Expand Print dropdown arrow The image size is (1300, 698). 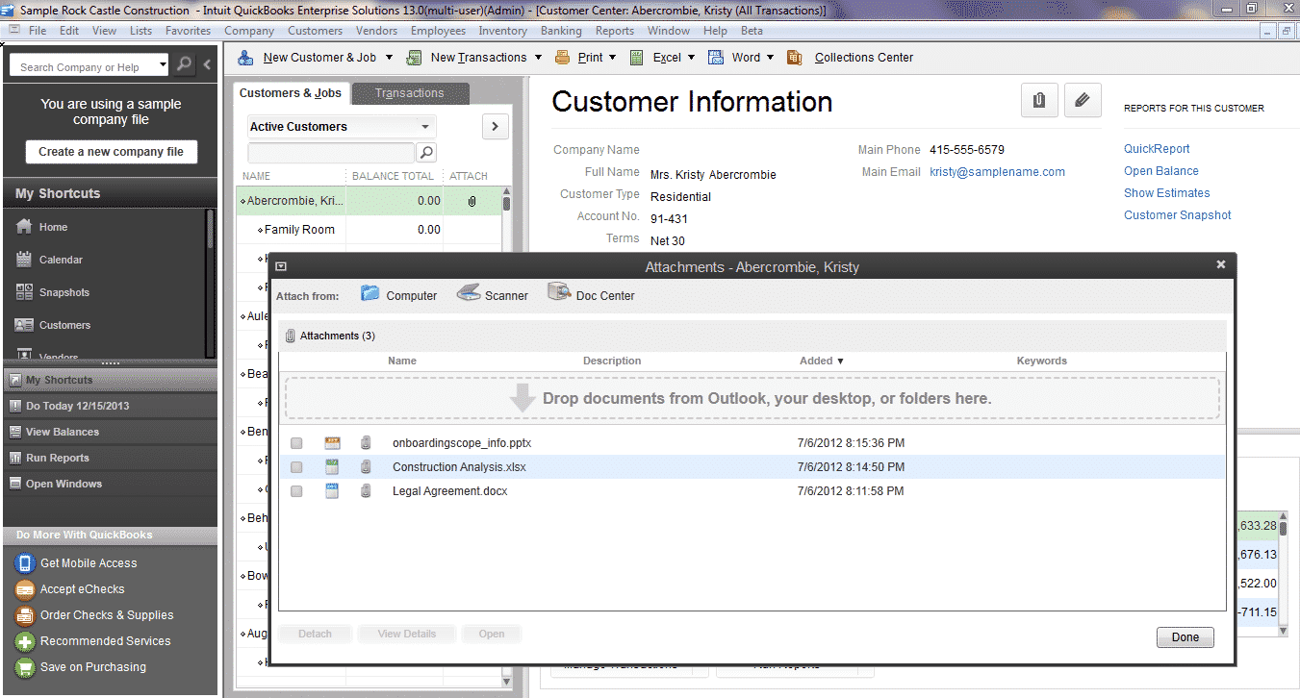613,58
